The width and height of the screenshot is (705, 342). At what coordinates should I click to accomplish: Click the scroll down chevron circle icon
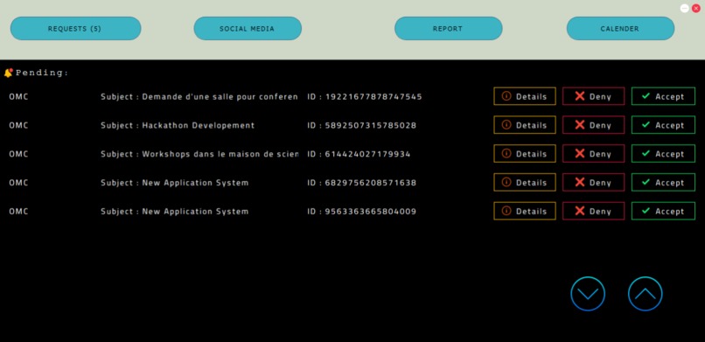pyautogui.click(x=588, y=294)
